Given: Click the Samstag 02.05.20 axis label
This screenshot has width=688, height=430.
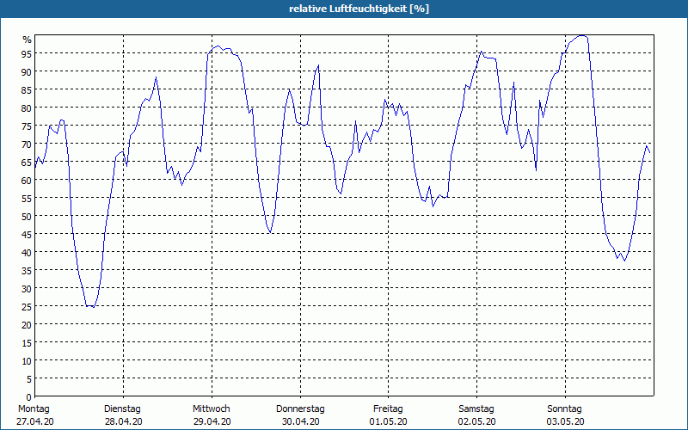Looking at the screenshot, I should (x=476, y=415).
